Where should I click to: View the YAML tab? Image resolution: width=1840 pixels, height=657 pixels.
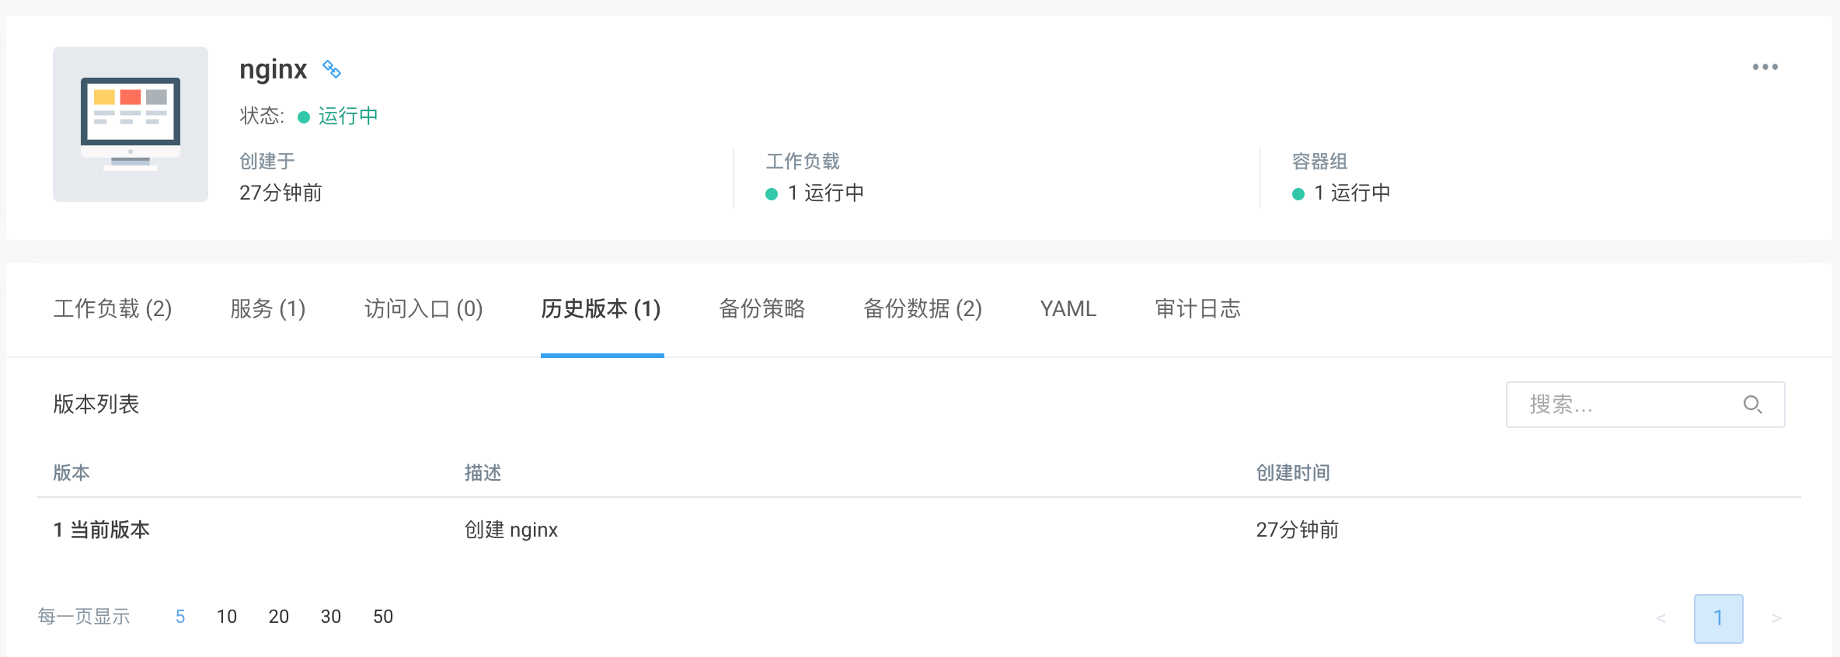click(1068, 309)
